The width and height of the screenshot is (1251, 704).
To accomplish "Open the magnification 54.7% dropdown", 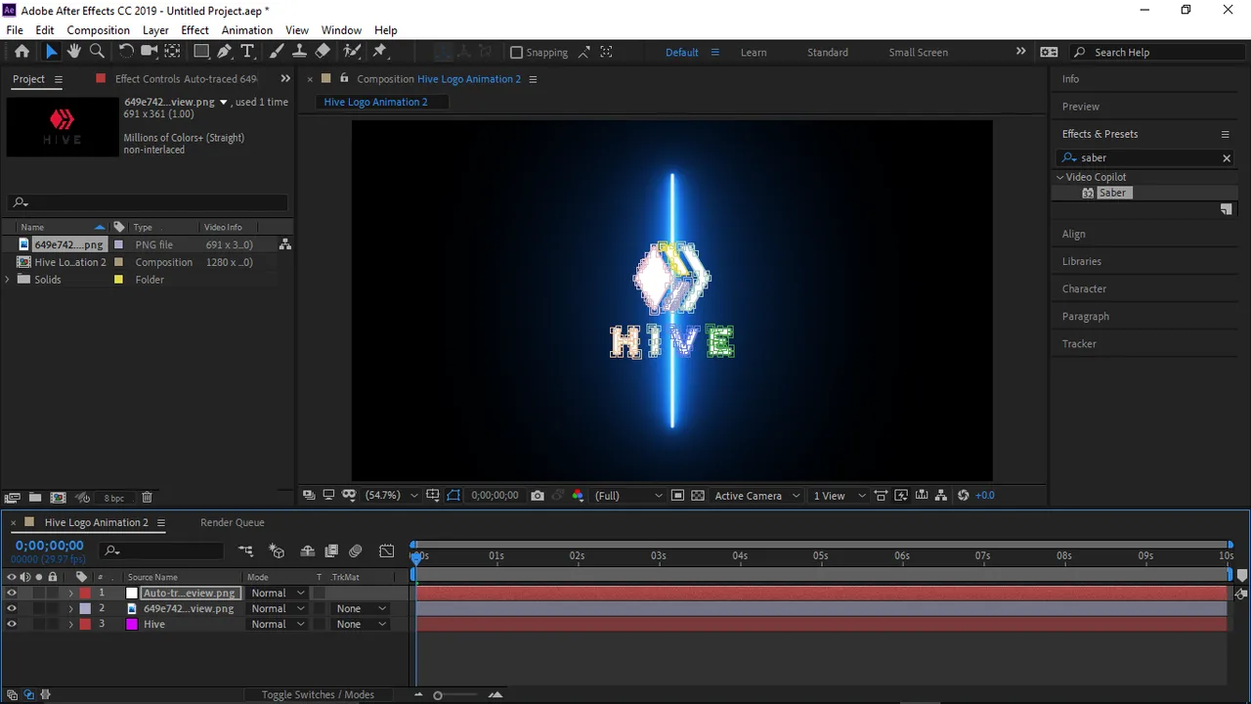I will coord(392,496).
